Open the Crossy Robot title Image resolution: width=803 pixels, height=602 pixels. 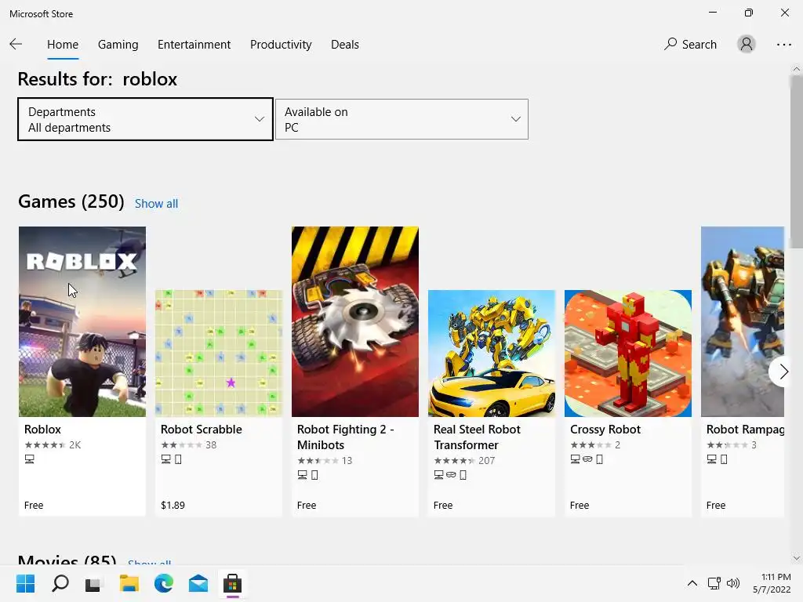pos(605,430)
